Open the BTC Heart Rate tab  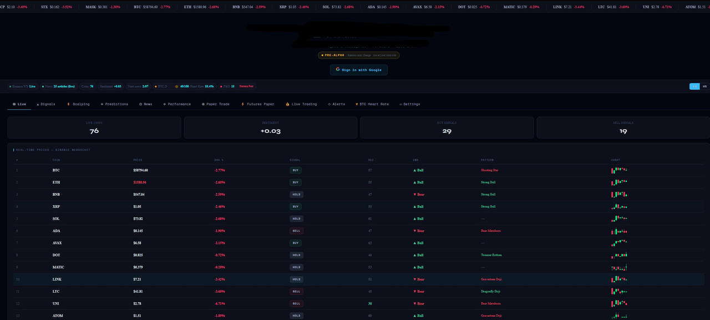[x=372, y=104]
